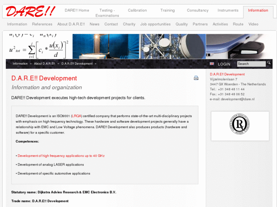Open the News submenu item
Screen dimensions: 277x207
pos(94,24)
